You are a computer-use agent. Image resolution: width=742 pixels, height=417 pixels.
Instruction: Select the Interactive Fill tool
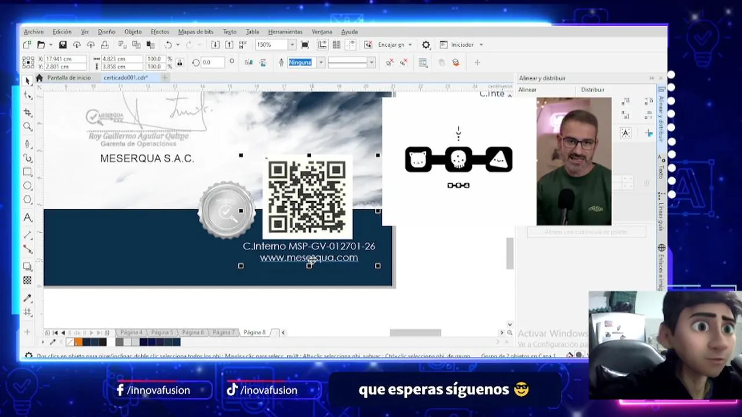pyautogui.click(x=27, y=313)
